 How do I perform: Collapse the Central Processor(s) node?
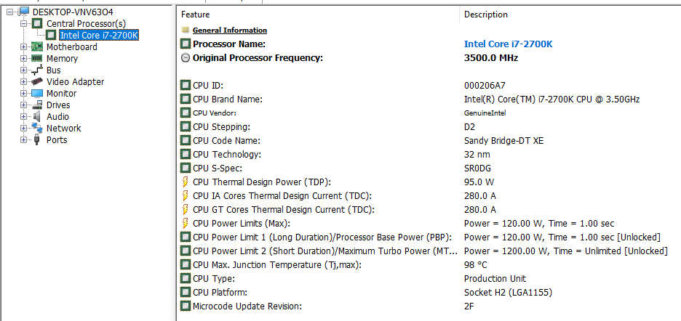click(x=23, y=23)
